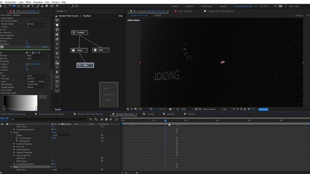Add an Emitter node from Stardust sidebar
Image resolution: width=310 pixels, height=174 pixels.
click(x=57, y=20)
